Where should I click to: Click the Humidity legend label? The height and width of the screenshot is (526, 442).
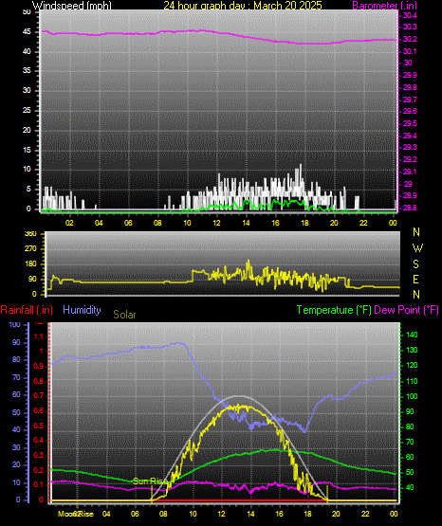click(82, 310)
